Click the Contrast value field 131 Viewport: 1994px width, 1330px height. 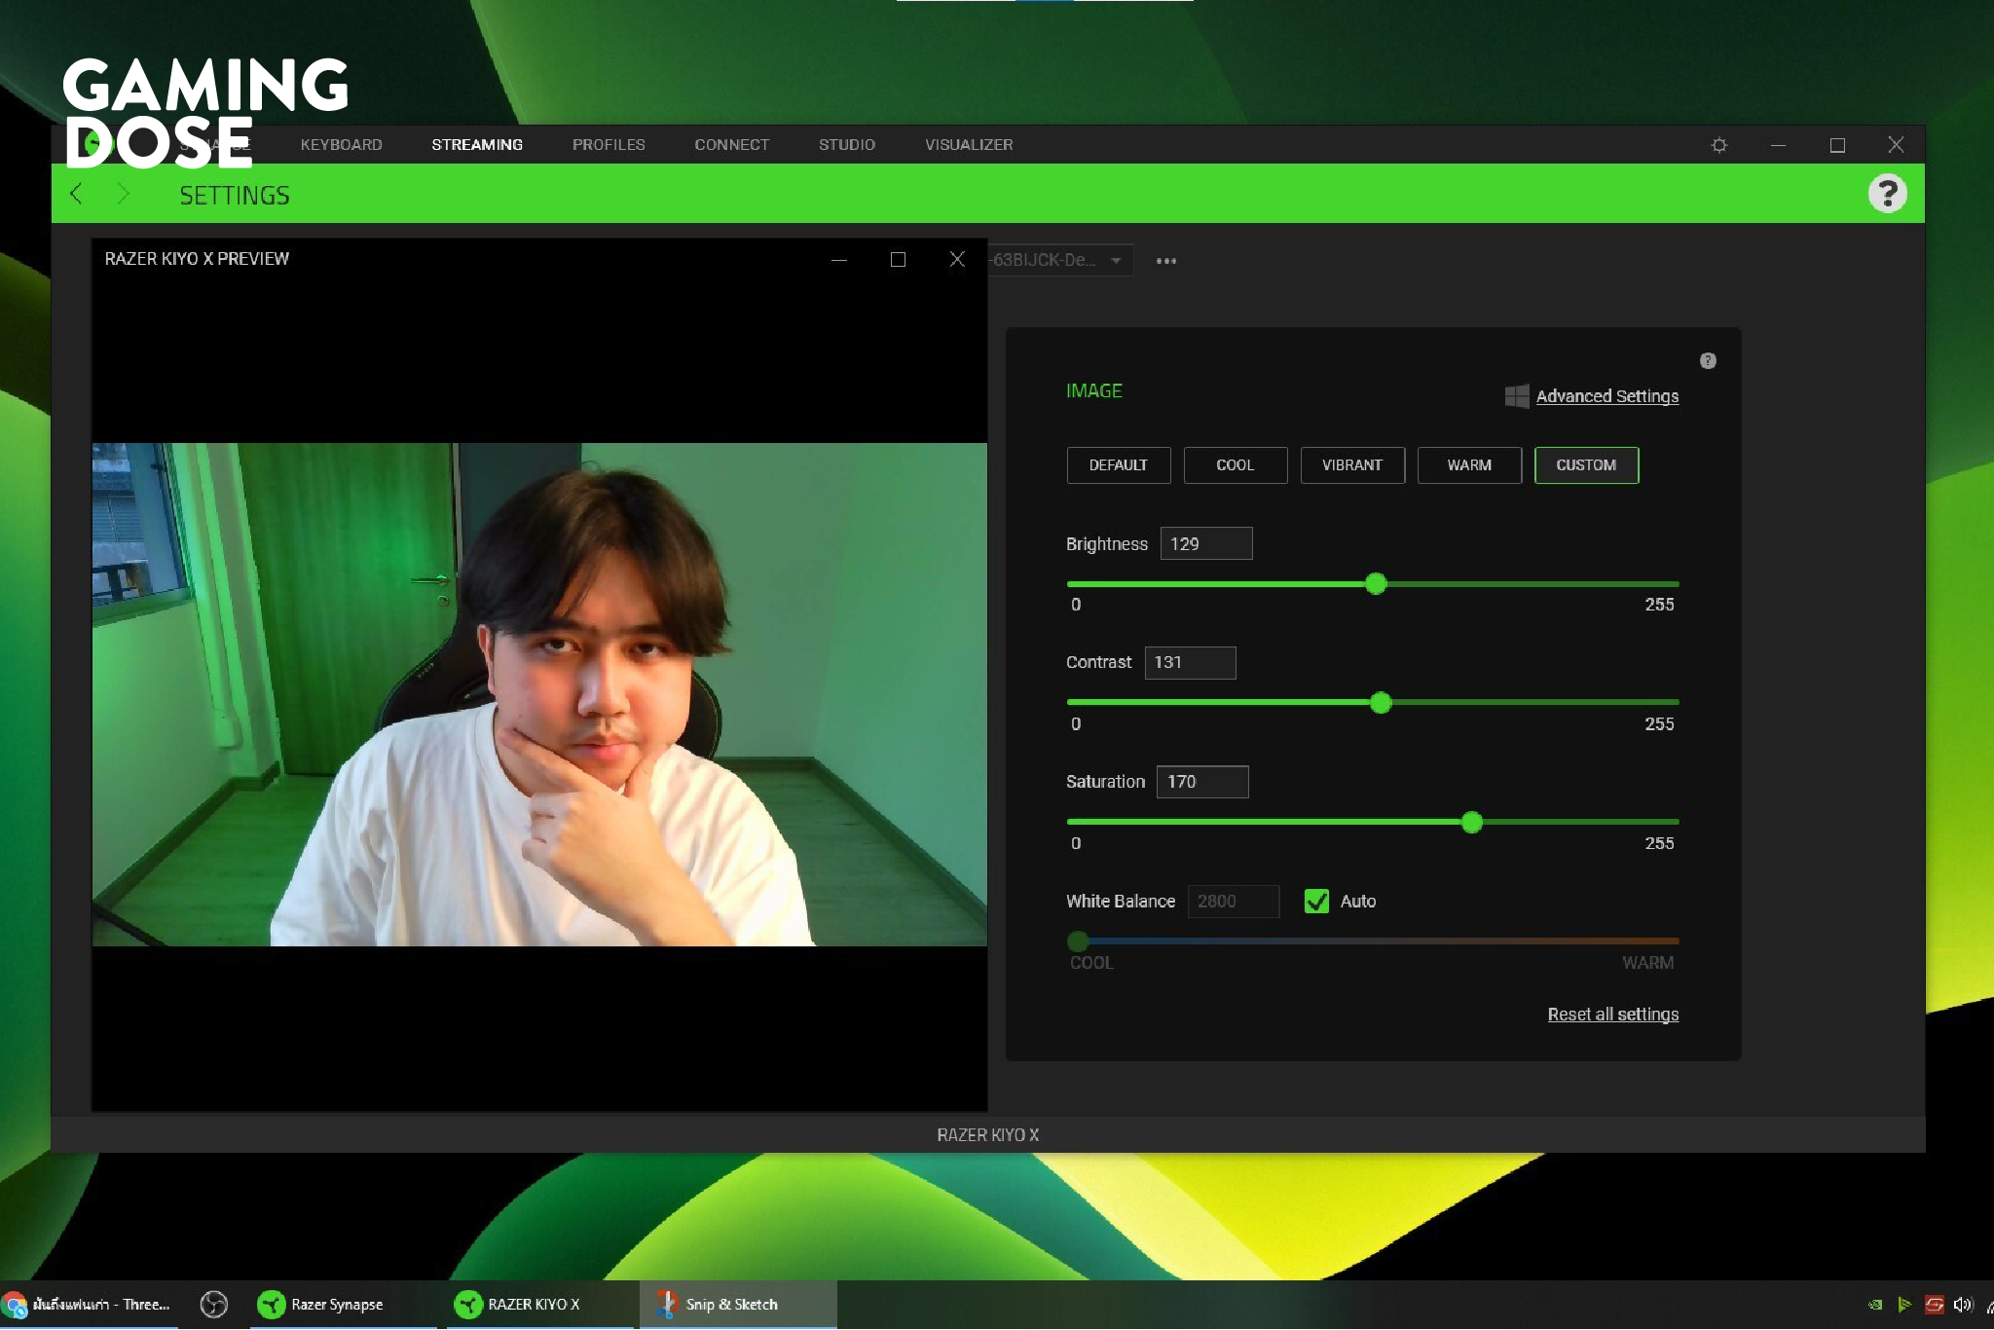1190,663
